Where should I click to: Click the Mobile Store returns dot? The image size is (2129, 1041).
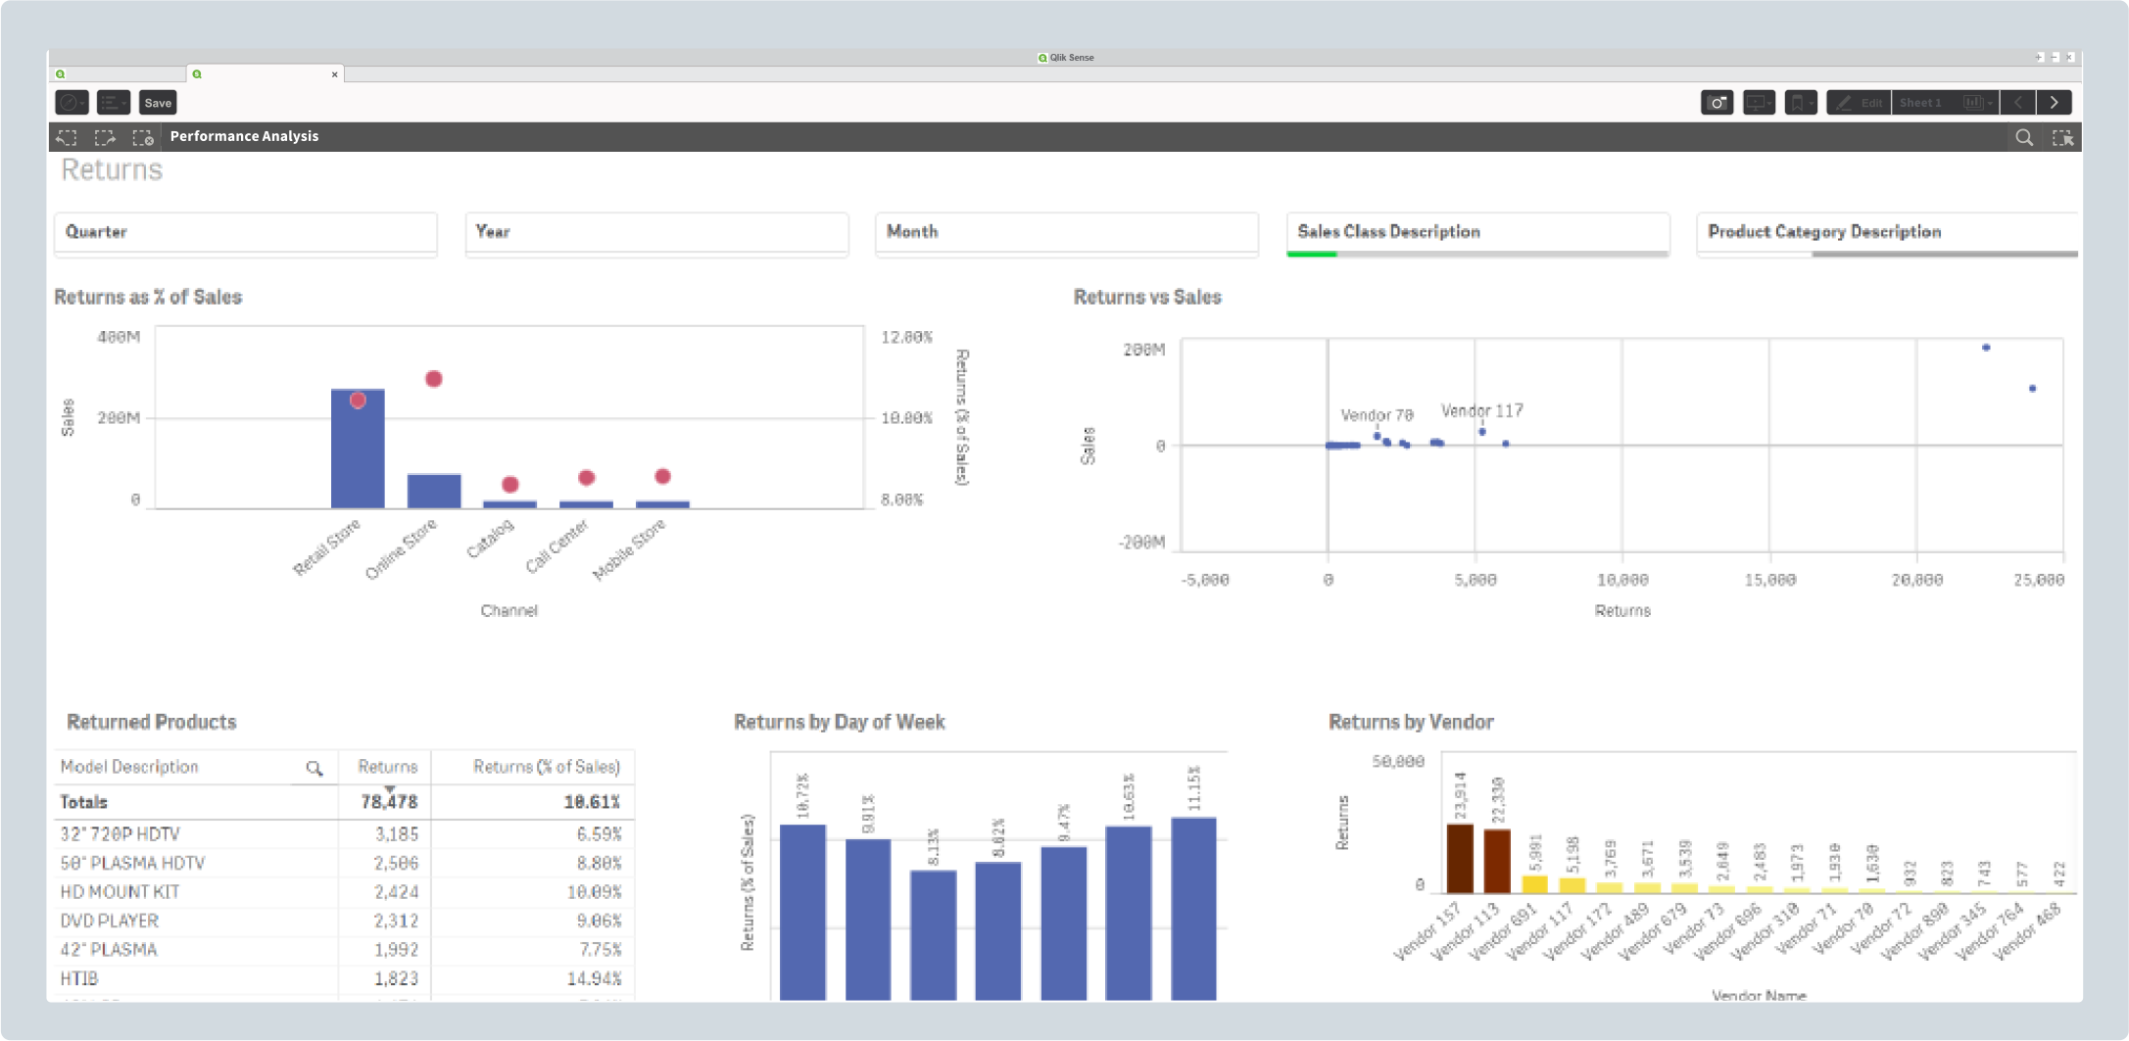tap(663, 476)
